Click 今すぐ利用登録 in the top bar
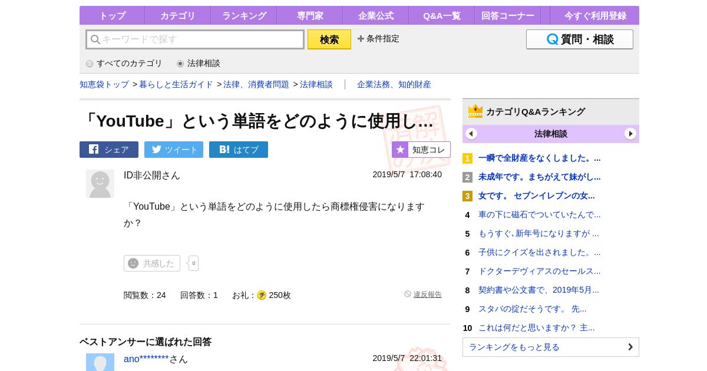The height and width of the screenshot is (371, 707). pyautogui.click(x=595, y=15)
